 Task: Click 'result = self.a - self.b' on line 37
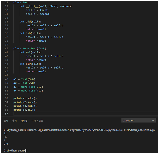(x=44, y=37)
